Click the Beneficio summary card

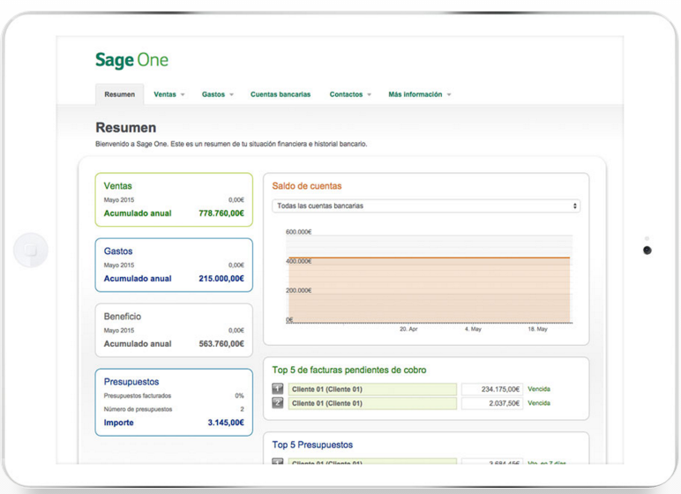click(174, 330)
